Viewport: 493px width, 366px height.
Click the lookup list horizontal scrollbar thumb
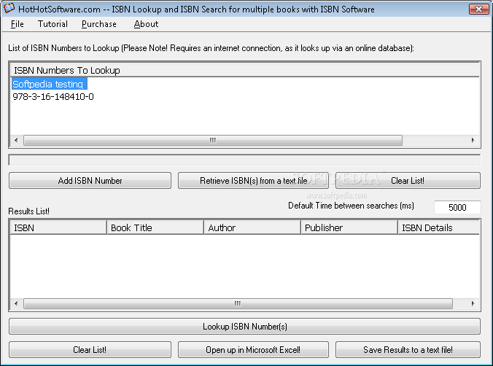[x=213, y=140]
